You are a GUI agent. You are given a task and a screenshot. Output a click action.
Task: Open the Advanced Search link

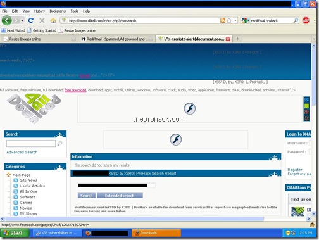(x=22, y=152)
